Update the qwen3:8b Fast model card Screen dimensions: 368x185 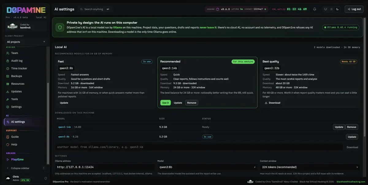click(x=64, y=103)
